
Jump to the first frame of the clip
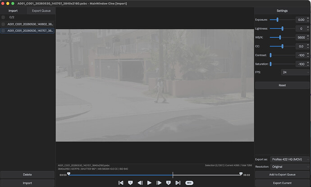[121, 182]
